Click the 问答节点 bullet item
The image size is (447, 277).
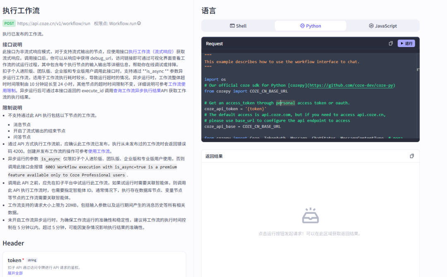pyautogui.click(x=22, y=137)
